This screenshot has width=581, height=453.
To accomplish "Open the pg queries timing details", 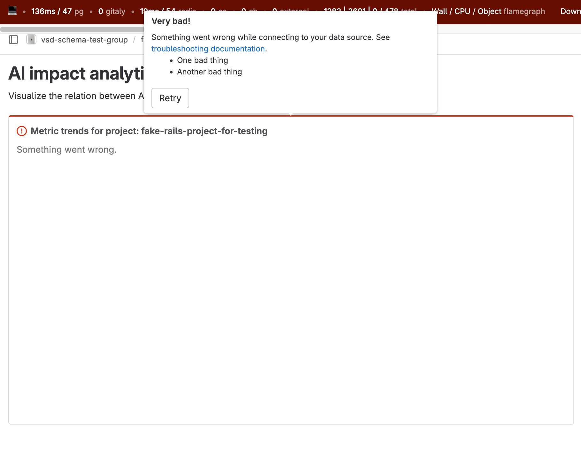I will click(x=58, y=12).
